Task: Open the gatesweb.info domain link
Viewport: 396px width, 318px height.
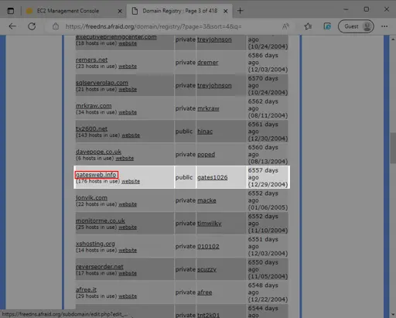Action: tap(97, 175)
